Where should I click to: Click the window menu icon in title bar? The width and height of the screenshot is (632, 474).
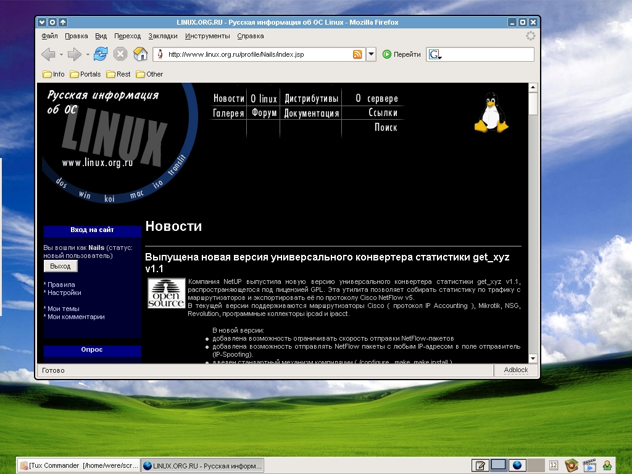coord(42,22)
